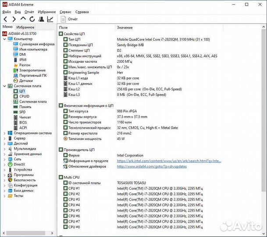Open Системная плата child item under motherboard

tap(30, 102)
